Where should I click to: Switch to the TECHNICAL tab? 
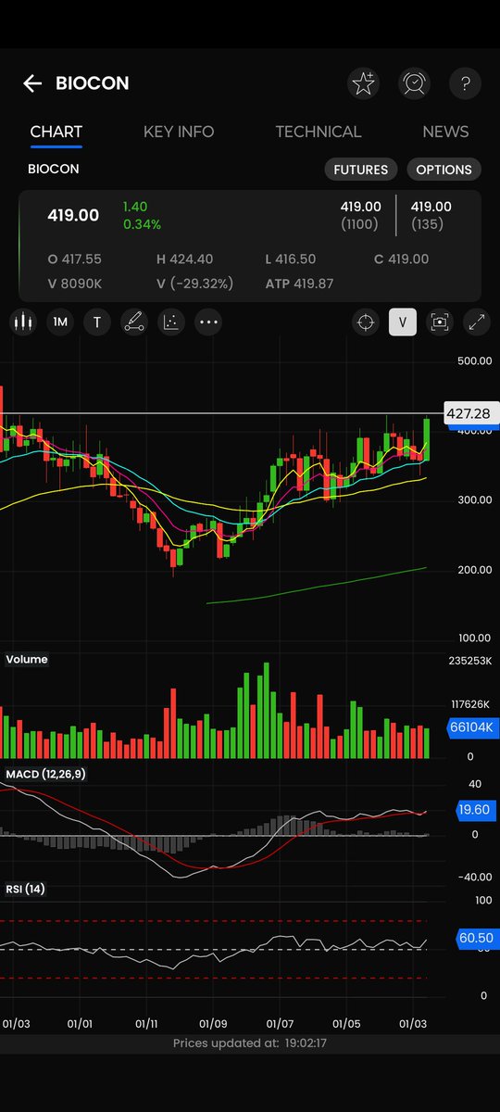coord(319,132)
